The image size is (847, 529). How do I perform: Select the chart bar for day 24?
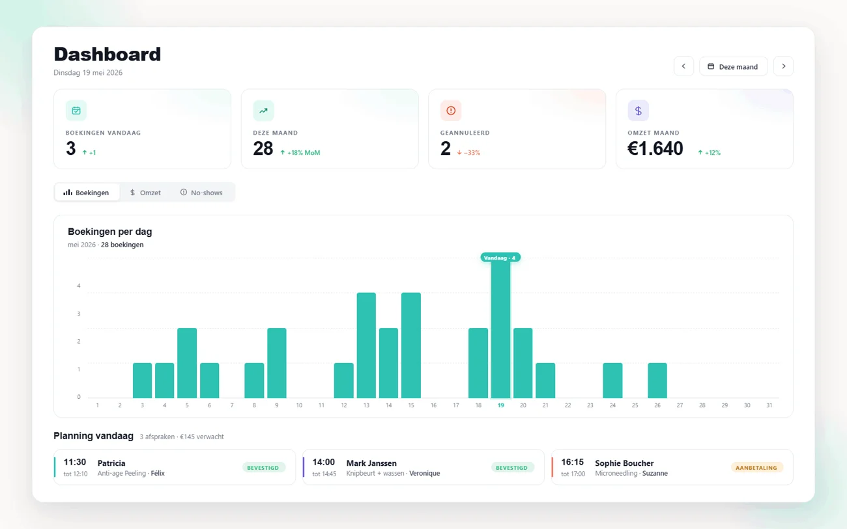[x=612, y=381]
